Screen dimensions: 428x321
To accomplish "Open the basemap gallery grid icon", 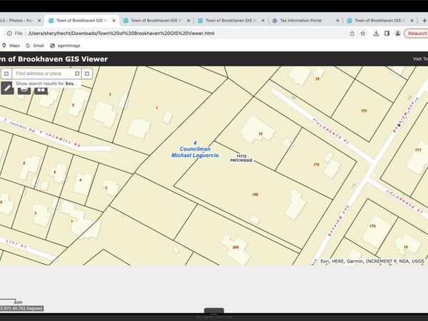I will (x=41, y=88).
